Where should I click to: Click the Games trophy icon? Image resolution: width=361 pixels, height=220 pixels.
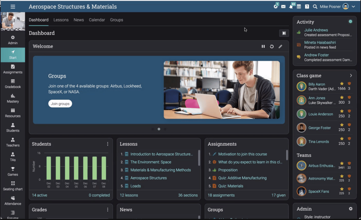pyautogui.click(x=13, y=169)
